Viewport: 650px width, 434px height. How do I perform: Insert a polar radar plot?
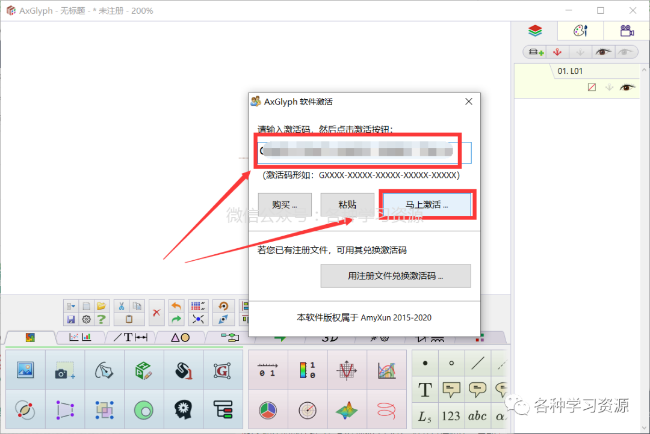pyautogui.click(x=308, y=410)
